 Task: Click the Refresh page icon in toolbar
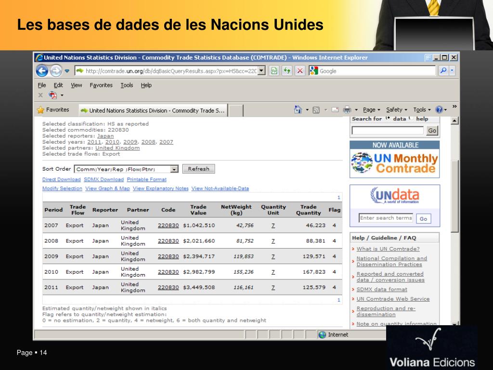click(x=287, y=71)
